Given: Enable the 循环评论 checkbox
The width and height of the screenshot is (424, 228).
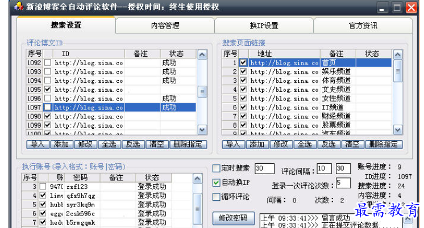Looking at the screenshot, I should [217, 197].
